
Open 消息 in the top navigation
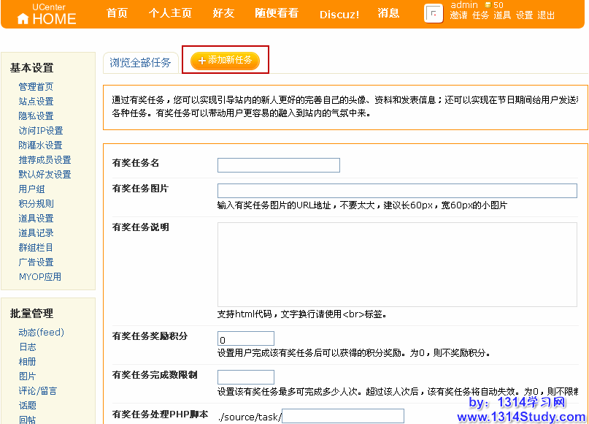point(388,14)
